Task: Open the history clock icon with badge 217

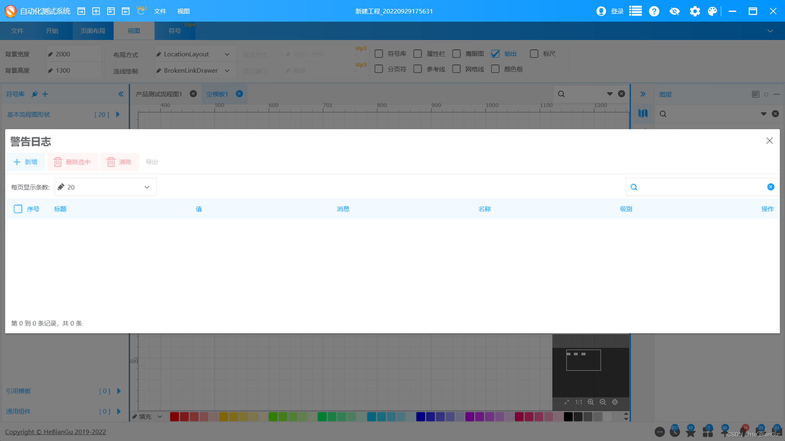Action: click(675, 432)
